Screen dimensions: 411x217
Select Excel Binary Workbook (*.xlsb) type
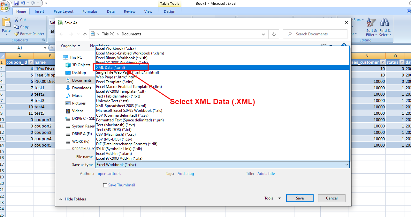tap(222, 58)
